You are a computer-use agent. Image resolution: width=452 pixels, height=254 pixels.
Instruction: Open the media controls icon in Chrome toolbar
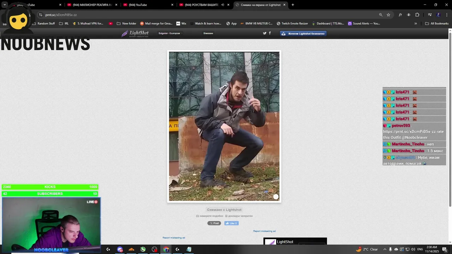click(430, 15)
